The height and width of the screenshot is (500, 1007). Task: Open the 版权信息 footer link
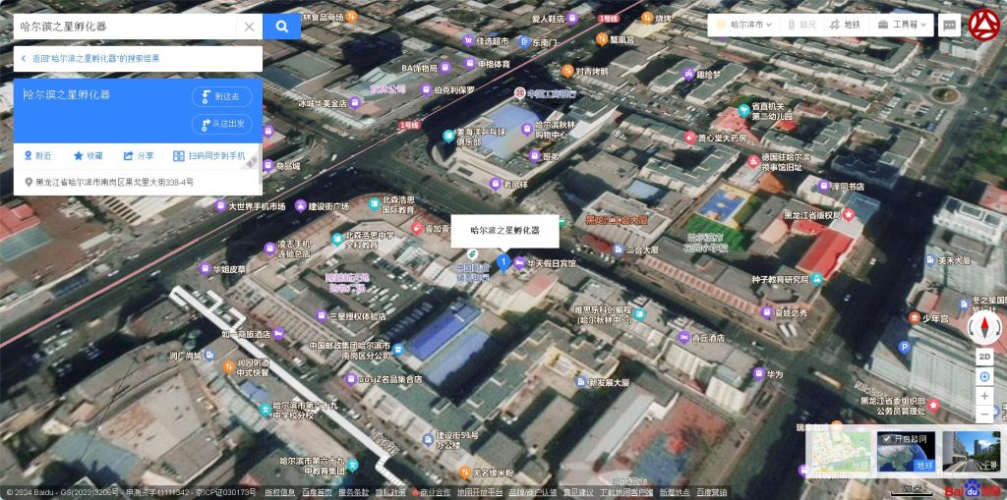pos(280,492)
